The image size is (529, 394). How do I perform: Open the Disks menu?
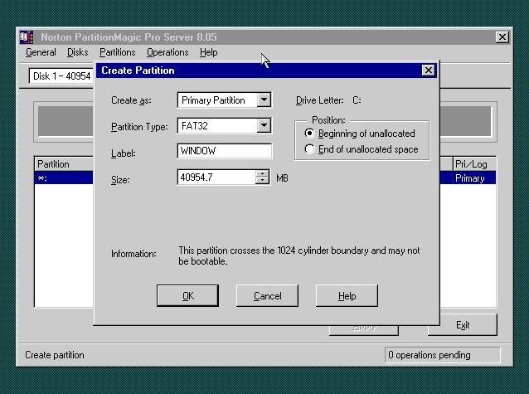click(78, 52)
